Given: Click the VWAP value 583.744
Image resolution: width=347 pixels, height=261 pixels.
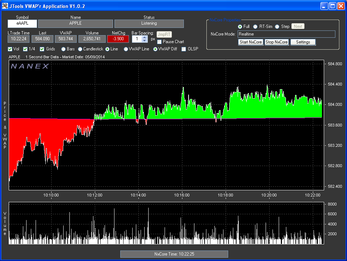Looking at the screenshot, I should tap(66, 39).
